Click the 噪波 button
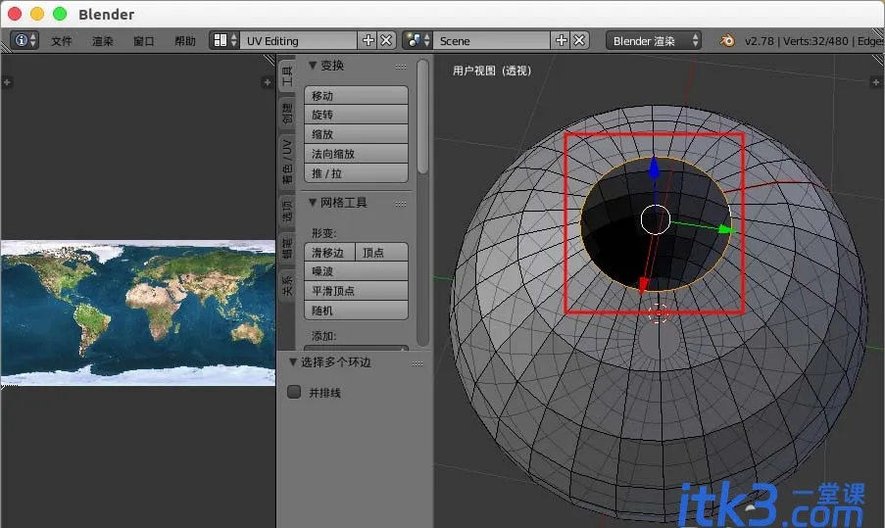885x528 pixels. tap(356, 271)
